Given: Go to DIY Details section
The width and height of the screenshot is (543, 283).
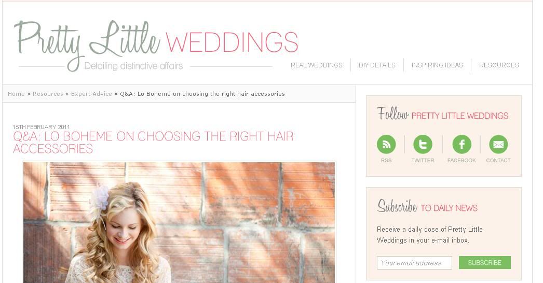Looking at the screenshot, I should click(x=377, y=65).
